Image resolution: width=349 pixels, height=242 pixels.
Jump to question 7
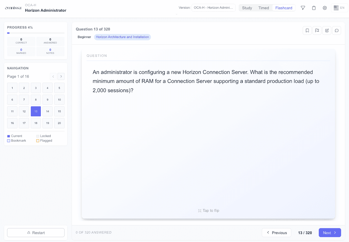[24, 100]
